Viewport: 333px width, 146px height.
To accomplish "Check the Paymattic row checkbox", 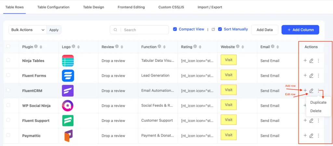I will pos(8,135).
